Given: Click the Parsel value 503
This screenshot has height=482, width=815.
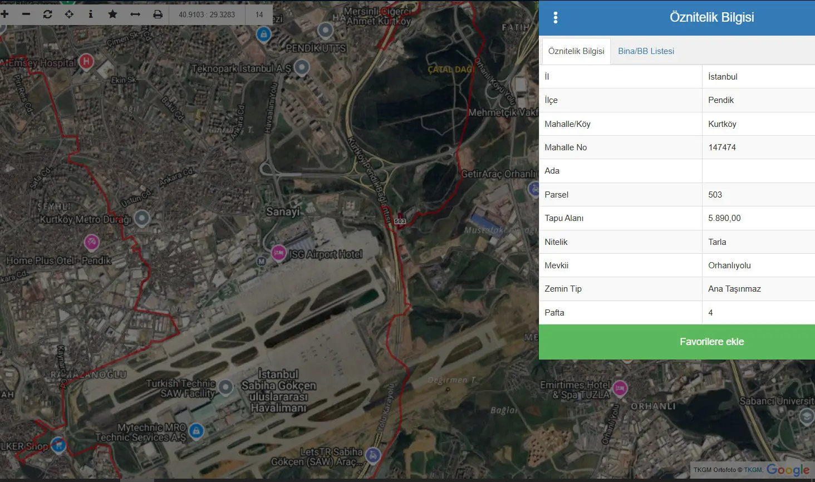Looking at the screenshot, I should click(x=758, y=195).
